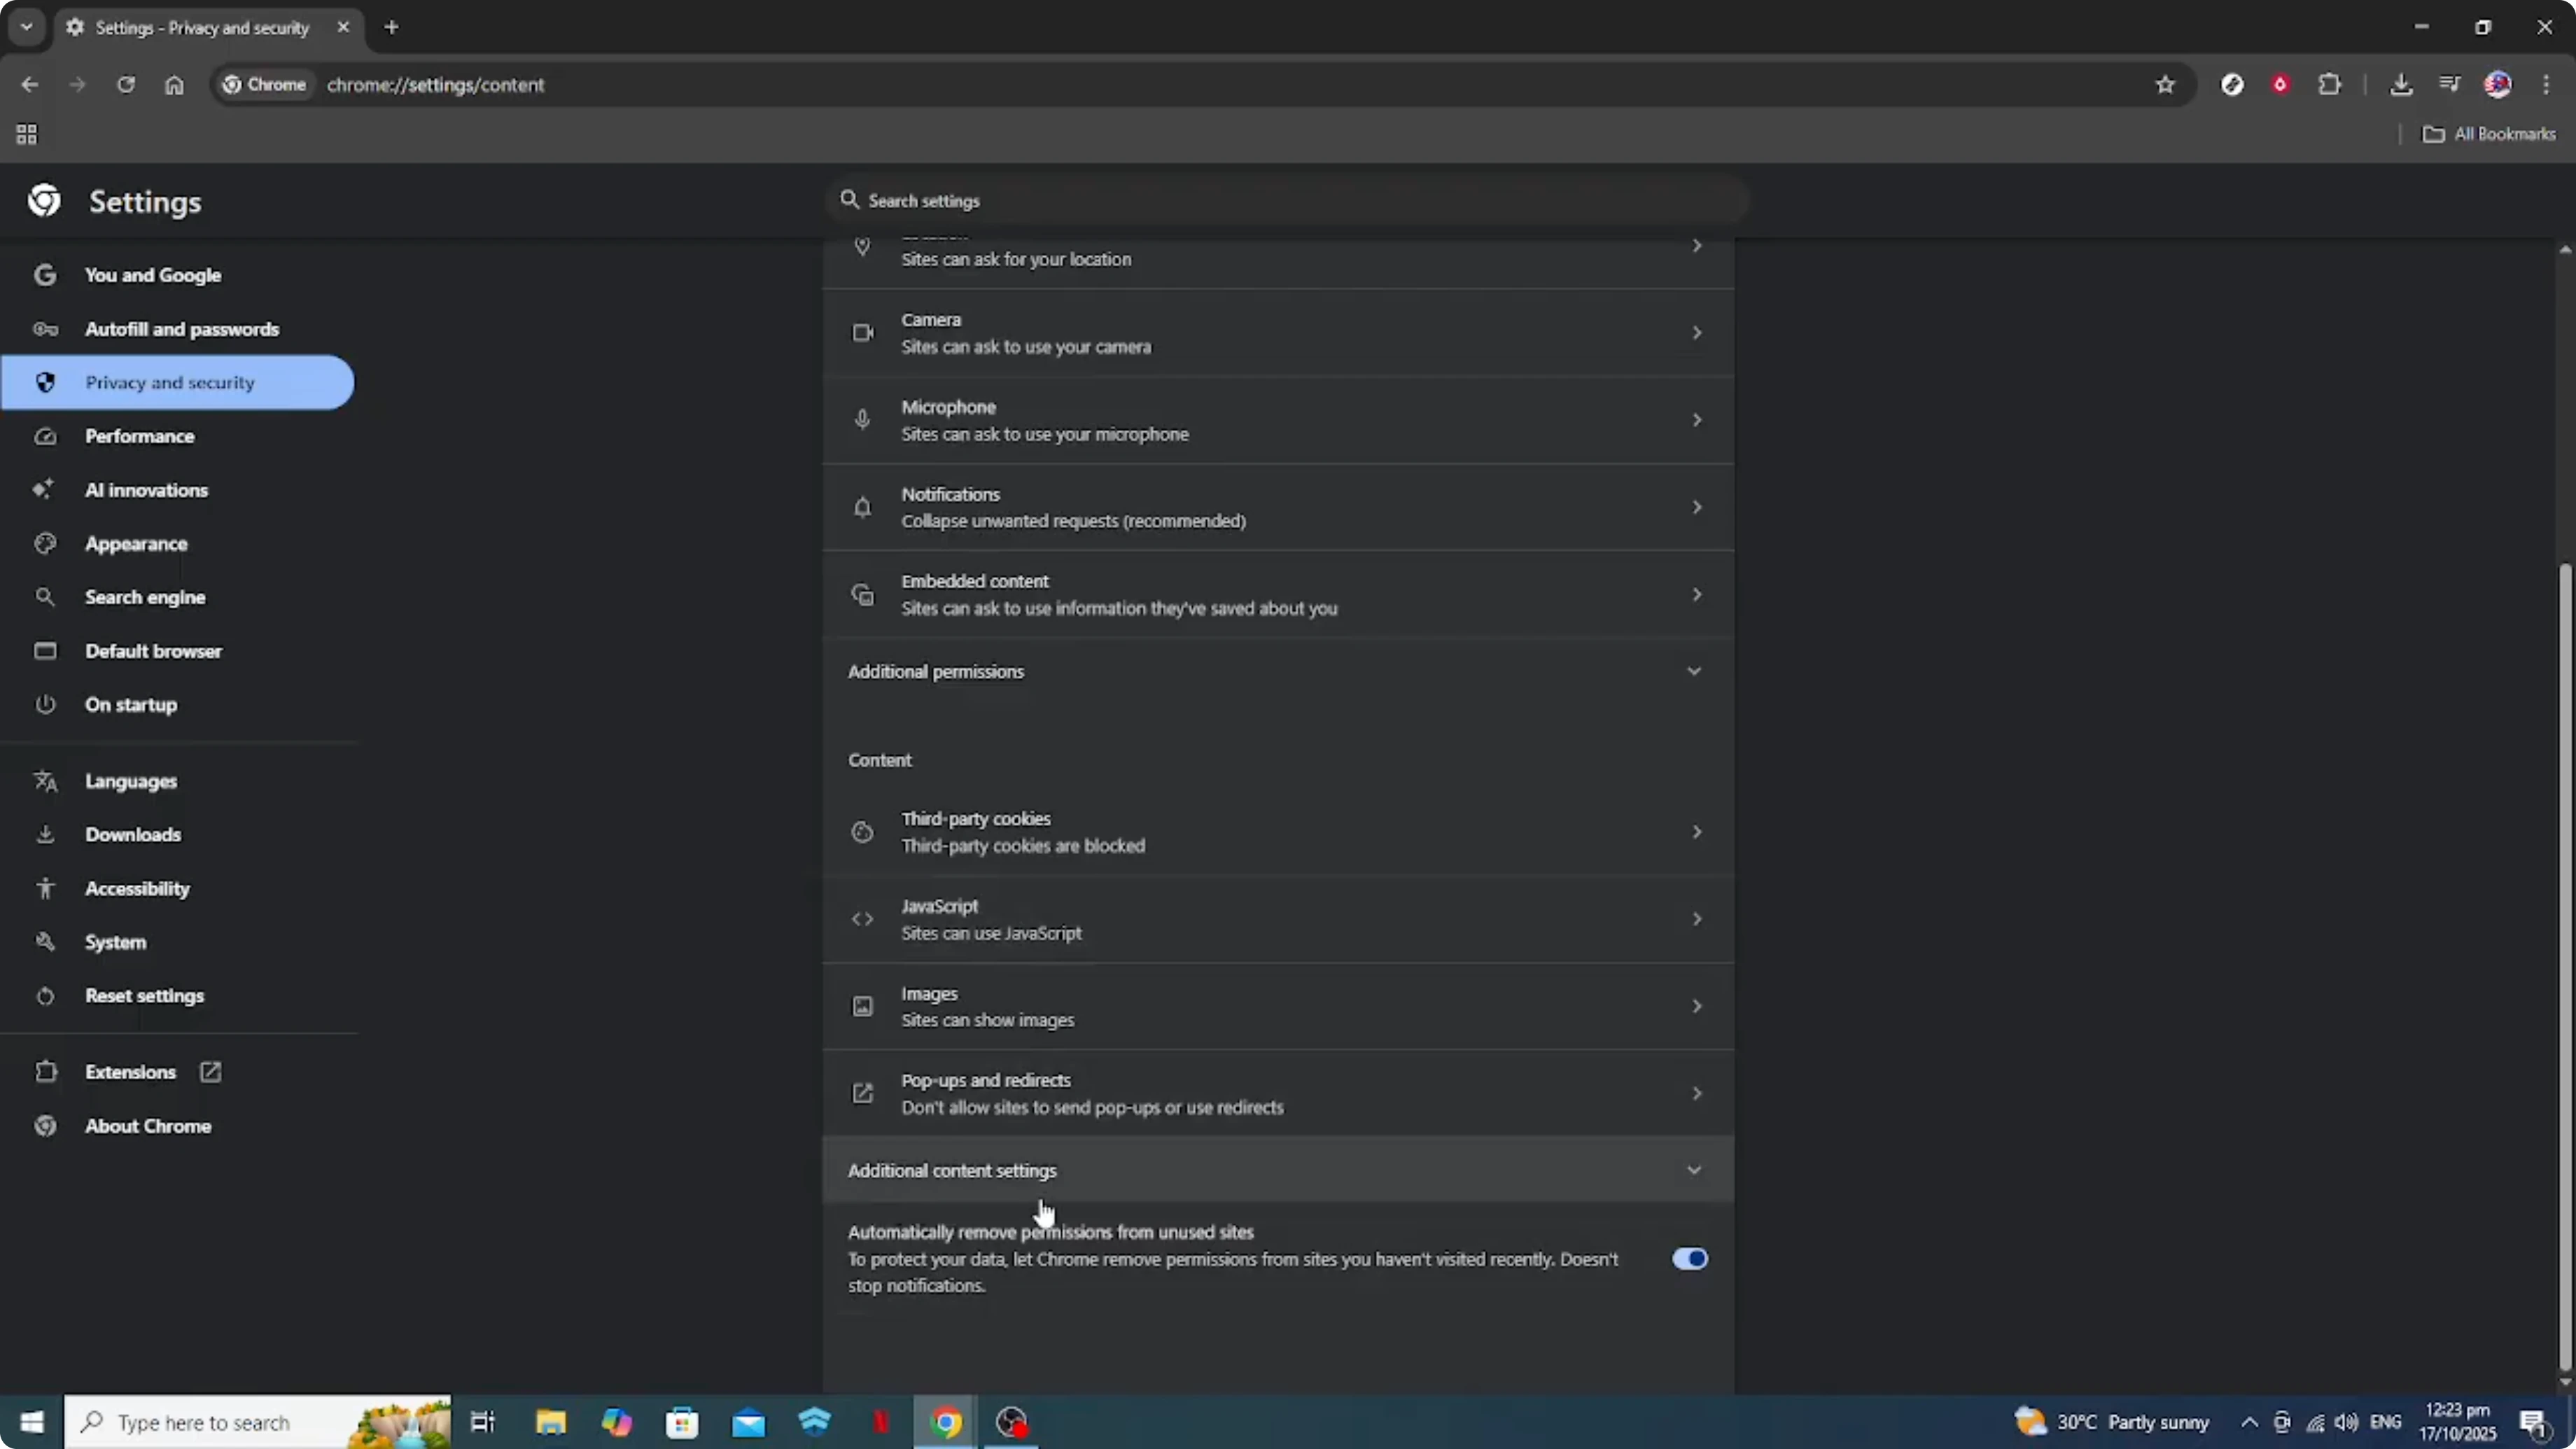Viewport: 2576px width, 1449px height.
Task: Open Images content settings
Action: [x=1278, y=1006]
